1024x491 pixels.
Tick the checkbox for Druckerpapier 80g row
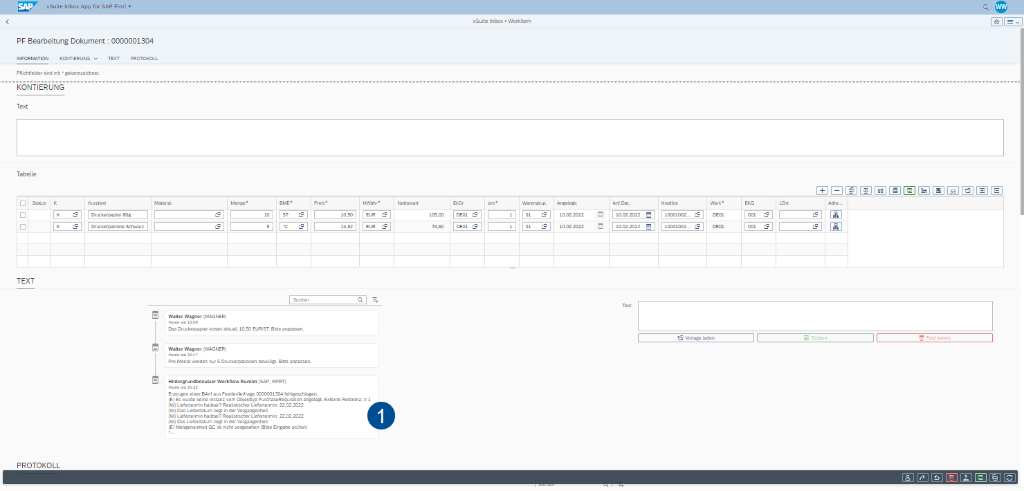point(23,215)
